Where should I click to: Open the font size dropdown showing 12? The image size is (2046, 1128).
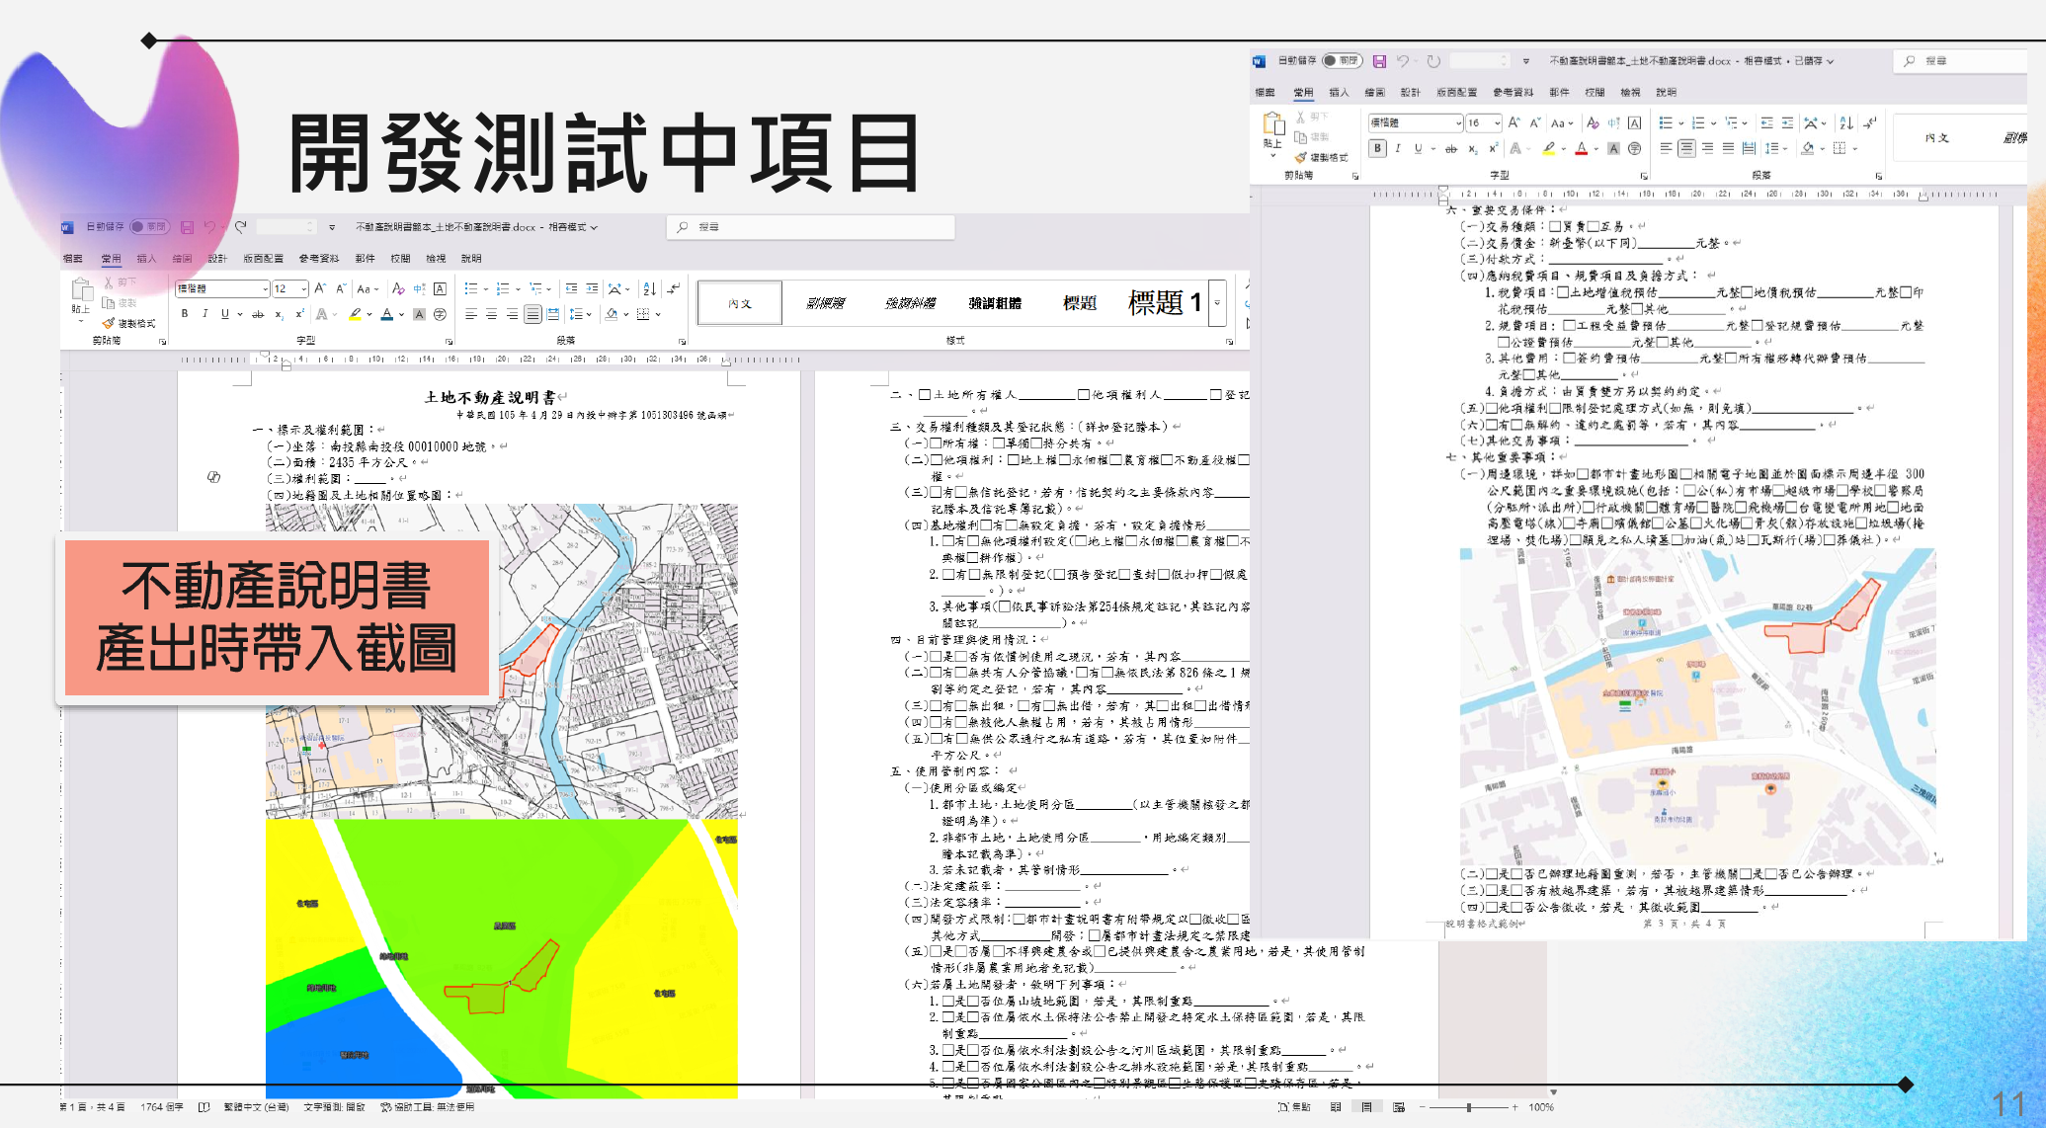pos(305,288)
